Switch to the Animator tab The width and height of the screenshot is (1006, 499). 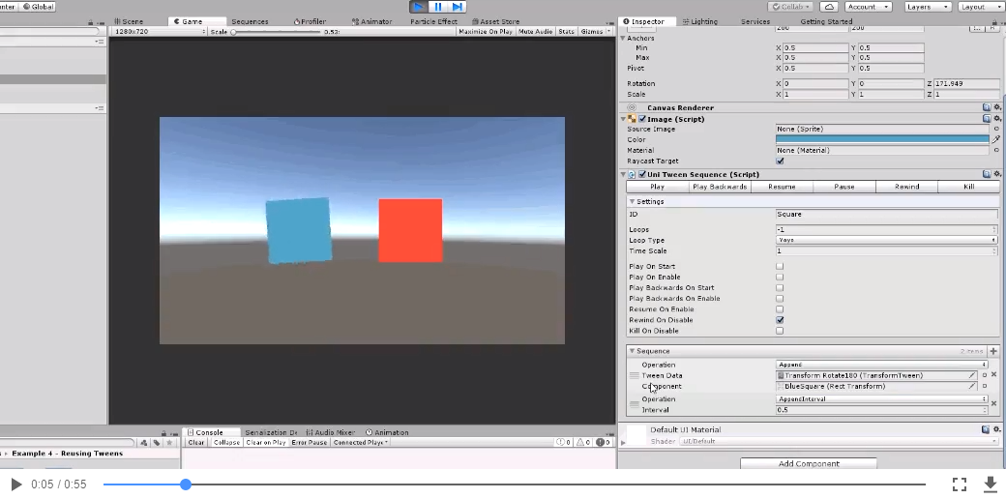tap(372, 21)
